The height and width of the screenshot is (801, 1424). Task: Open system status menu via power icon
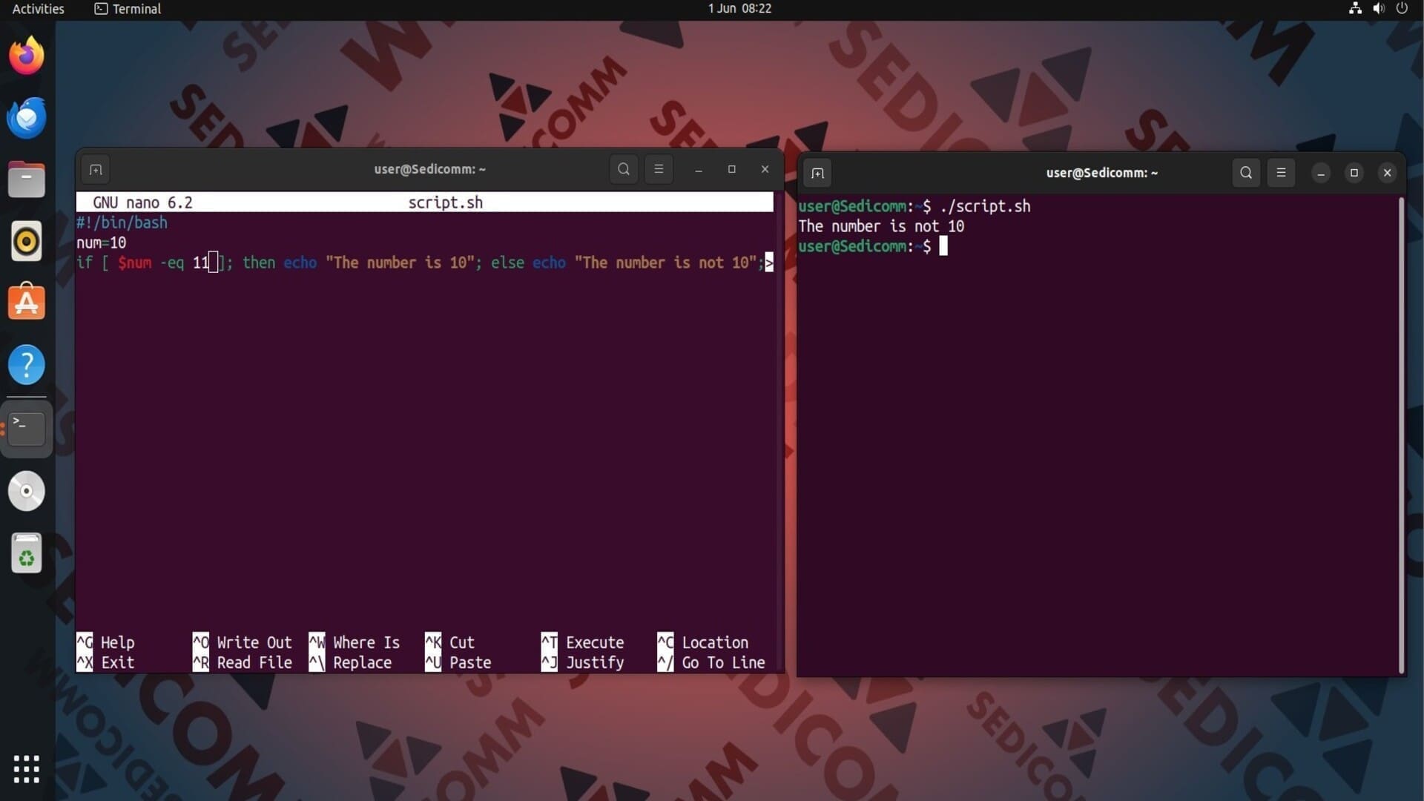click(1402, 9)
